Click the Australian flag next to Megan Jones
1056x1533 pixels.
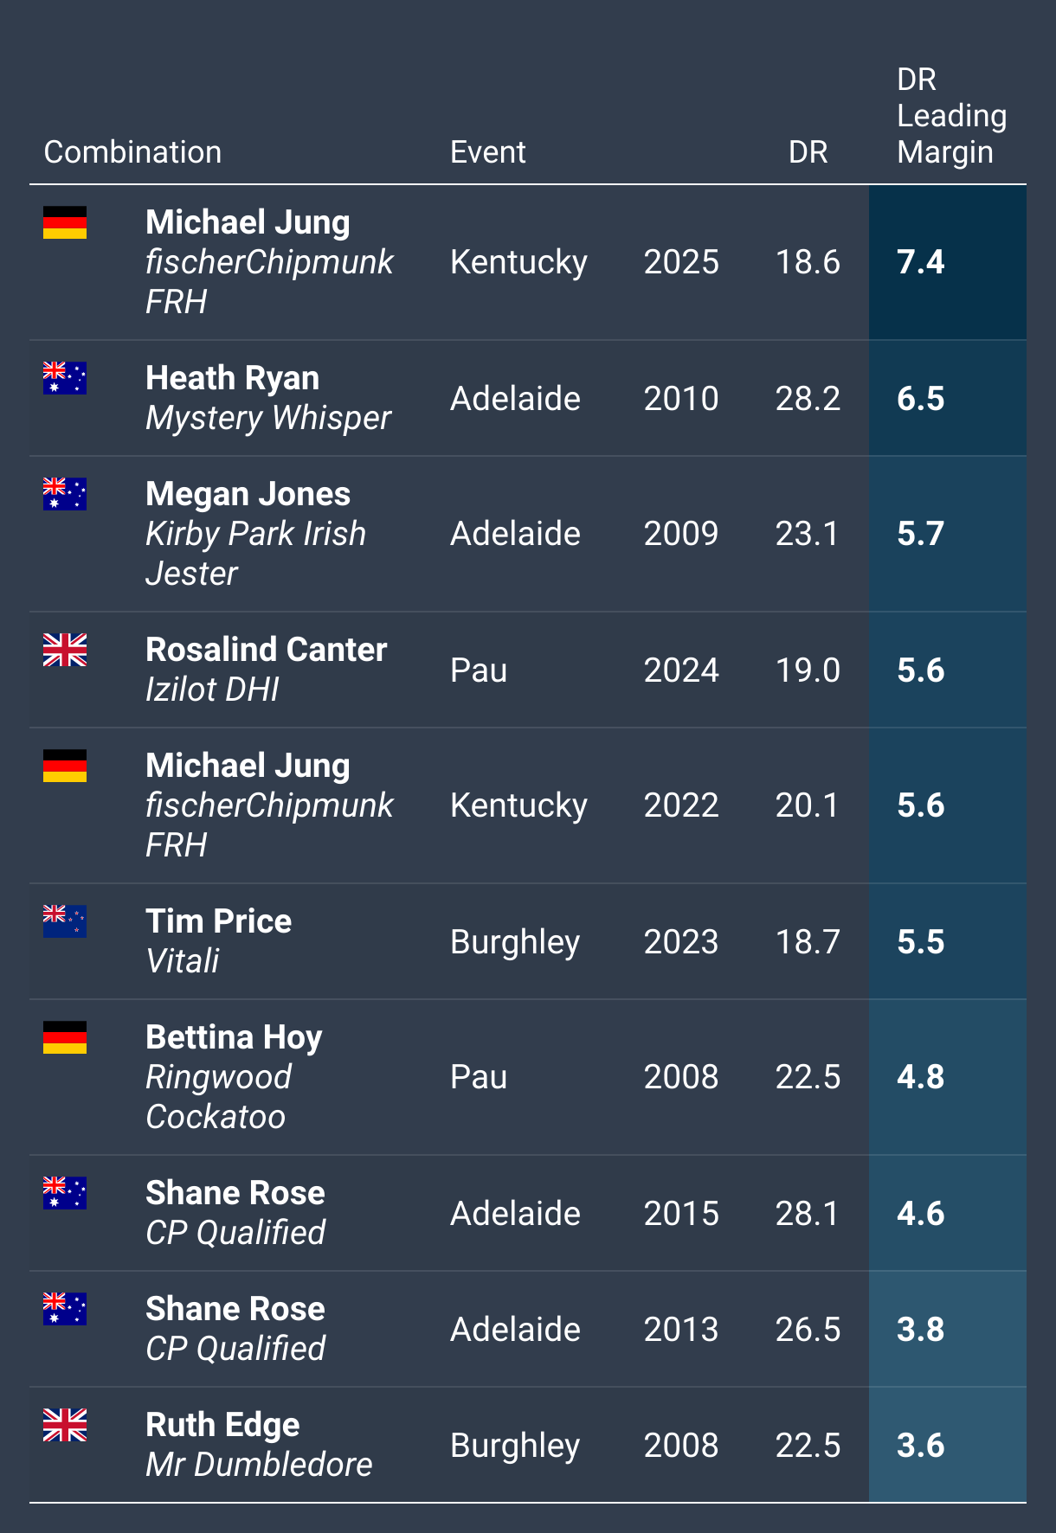65,494
